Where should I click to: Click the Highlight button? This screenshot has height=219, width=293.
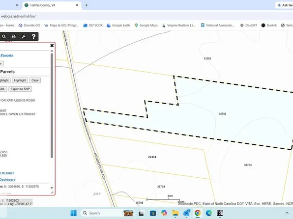click(x=20, y=80)
